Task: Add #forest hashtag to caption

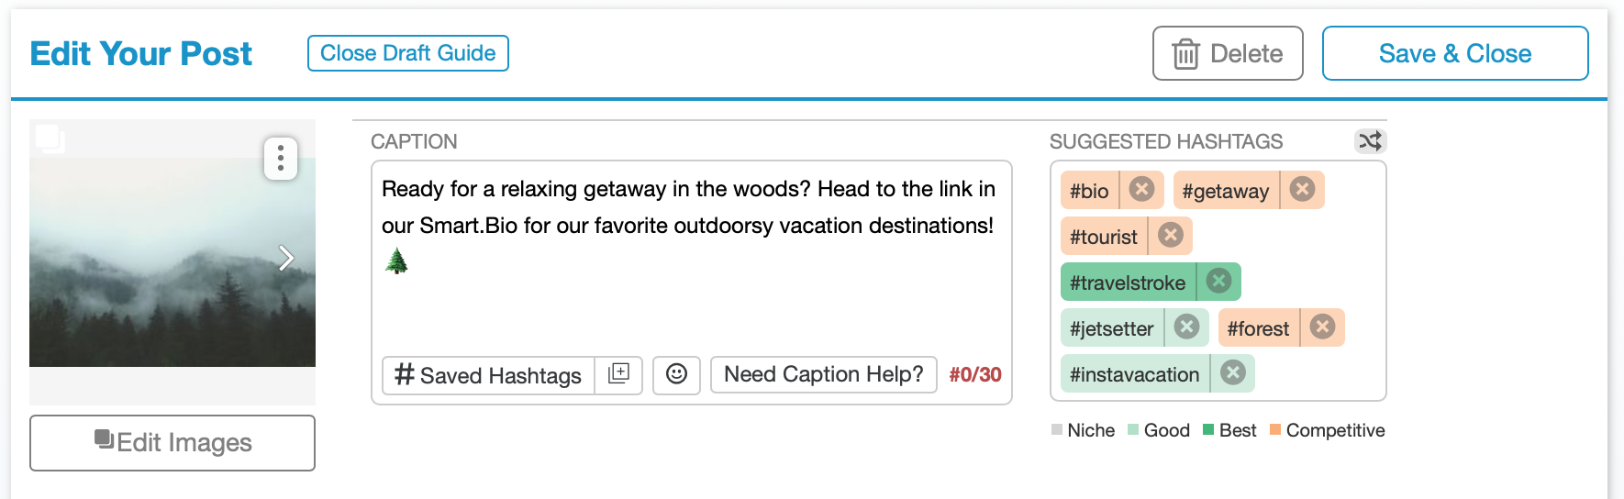Action: click(x=1258, y=328)
